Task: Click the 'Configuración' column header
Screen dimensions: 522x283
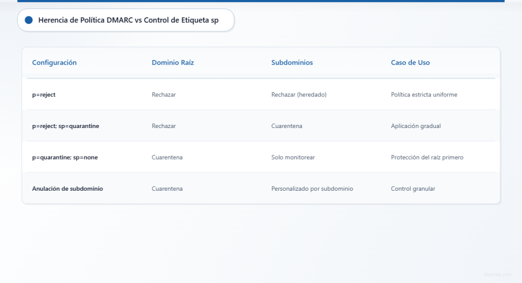Action: coord(54,63)
